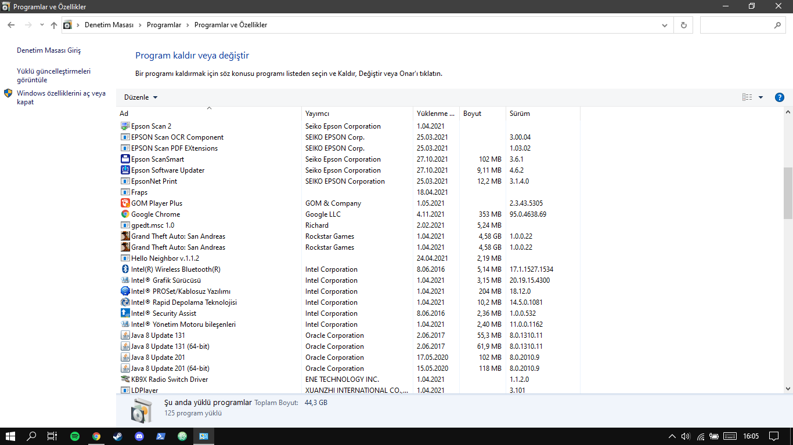Click the Epson ScanSmart icon
This screenshot has width=793, height=445.
click(x=125, y=159)
